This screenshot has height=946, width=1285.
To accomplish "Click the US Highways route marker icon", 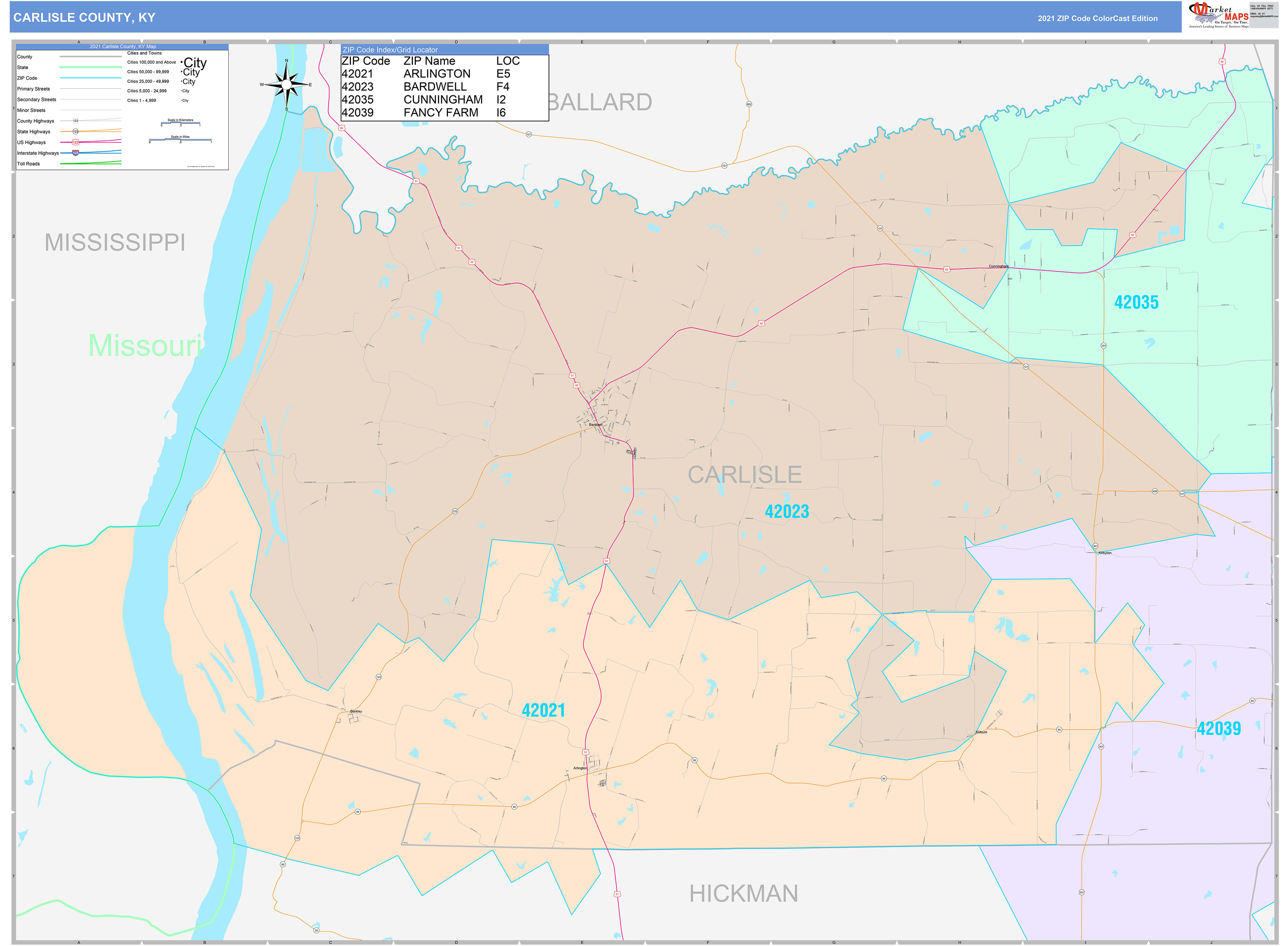I will click(x=75, y=143).
